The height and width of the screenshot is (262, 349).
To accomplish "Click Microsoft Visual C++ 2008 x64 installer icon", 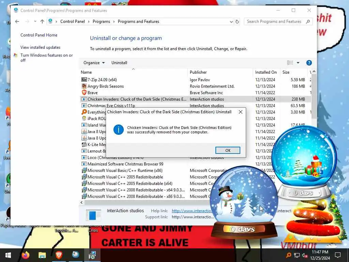I will point(84,190).
